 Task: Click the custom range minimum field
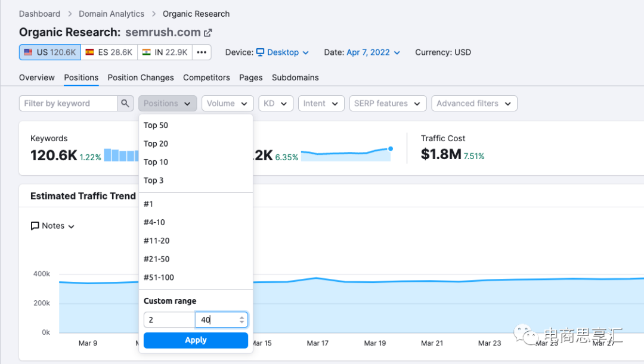tap(169, 320)
